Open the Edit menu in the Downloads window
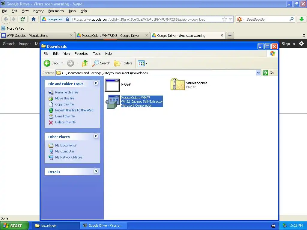307x230 pixels. click(56, 54)
